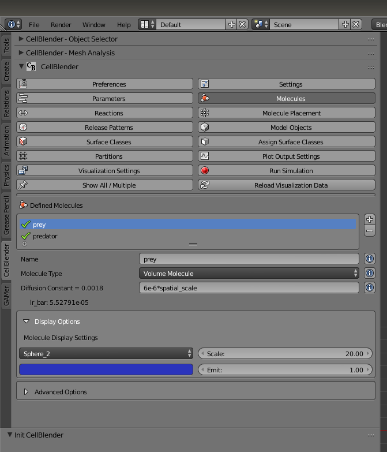Delete the current Scene
The height and width of the screenshot is (452, 387).
coord(356,24)
